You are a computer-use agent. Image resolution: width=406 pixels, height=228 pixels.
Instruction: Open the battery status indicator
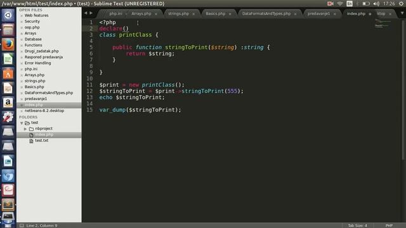click(365, 4)
